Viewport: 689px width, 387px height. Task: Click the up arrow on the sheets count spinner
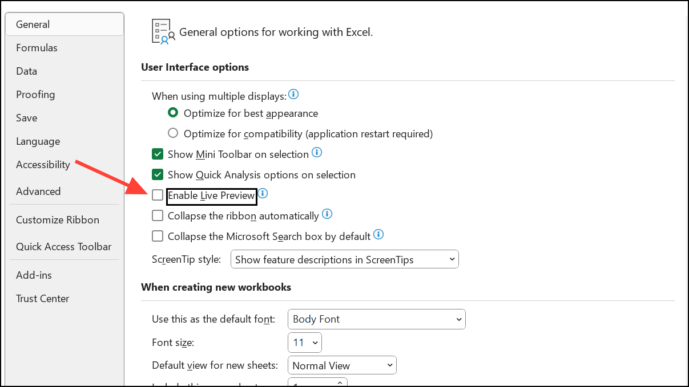[340, 382]
